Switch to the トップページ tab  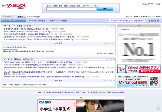[x=8, y=16]
